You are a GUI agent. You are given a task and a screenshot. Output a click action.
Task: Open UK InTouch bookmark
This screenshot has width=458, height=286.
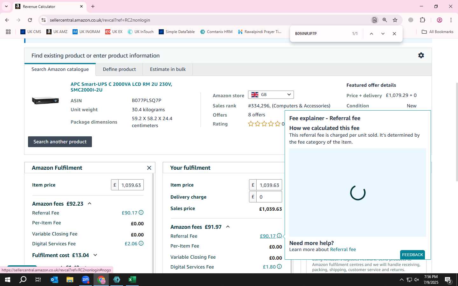pyautogui.click(x=141, y=32)
